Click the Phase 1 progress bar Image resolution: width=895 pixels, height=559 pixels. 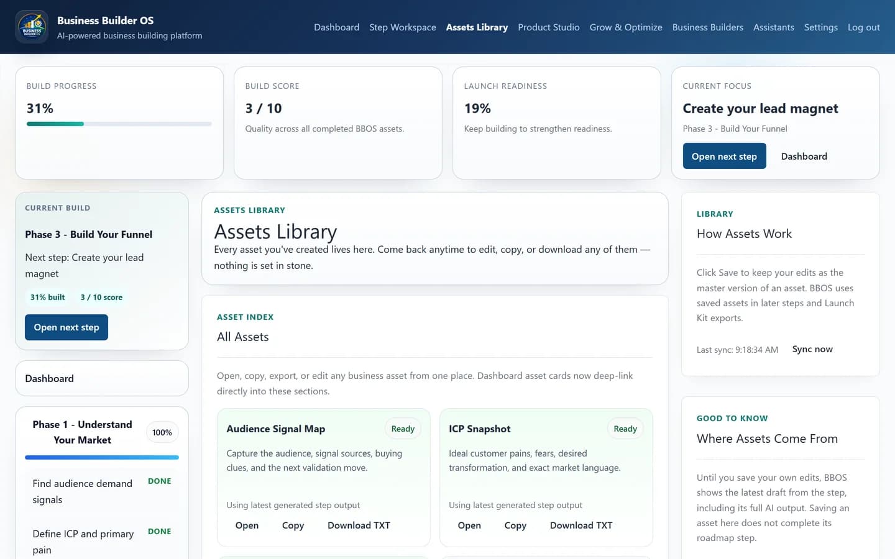coord(102,458)
